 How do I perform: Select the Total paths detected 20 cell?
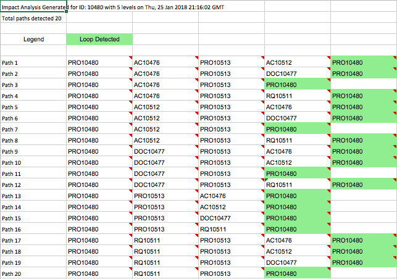pos(33,19)
